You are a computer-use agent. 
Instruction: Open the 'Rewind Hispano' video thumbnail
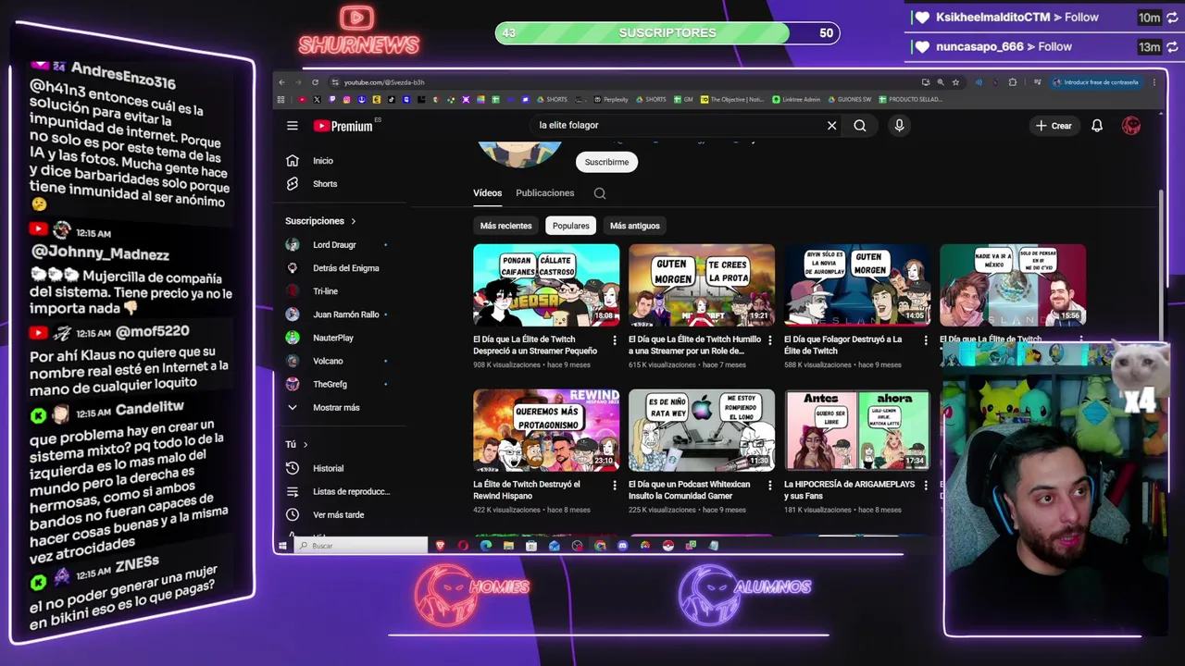(546, 430)
